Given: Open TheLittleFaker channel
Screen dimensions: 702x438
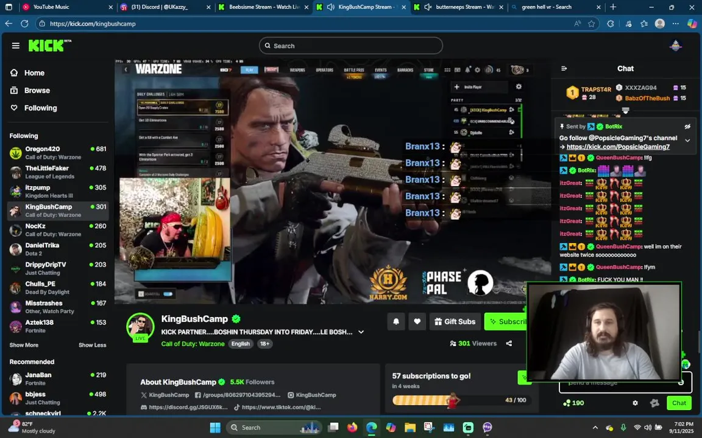Looking at the screenshot, I should pyautogui.click(x=58, y=172).
